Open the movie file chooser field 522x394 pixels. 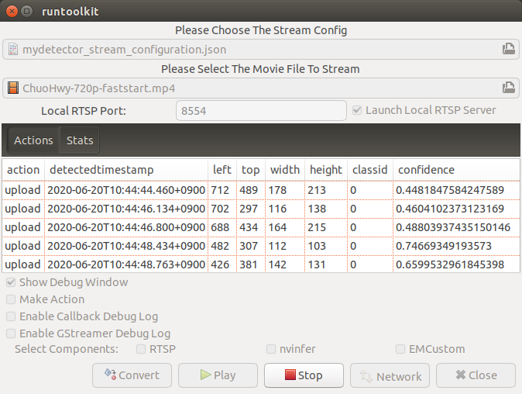pos(261,88)
